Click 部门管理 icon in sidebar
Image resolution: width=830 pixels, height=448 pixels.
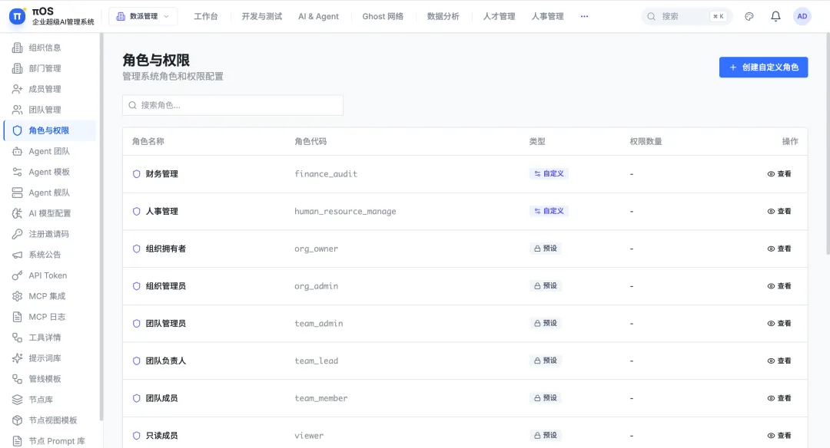click(18, 68)
